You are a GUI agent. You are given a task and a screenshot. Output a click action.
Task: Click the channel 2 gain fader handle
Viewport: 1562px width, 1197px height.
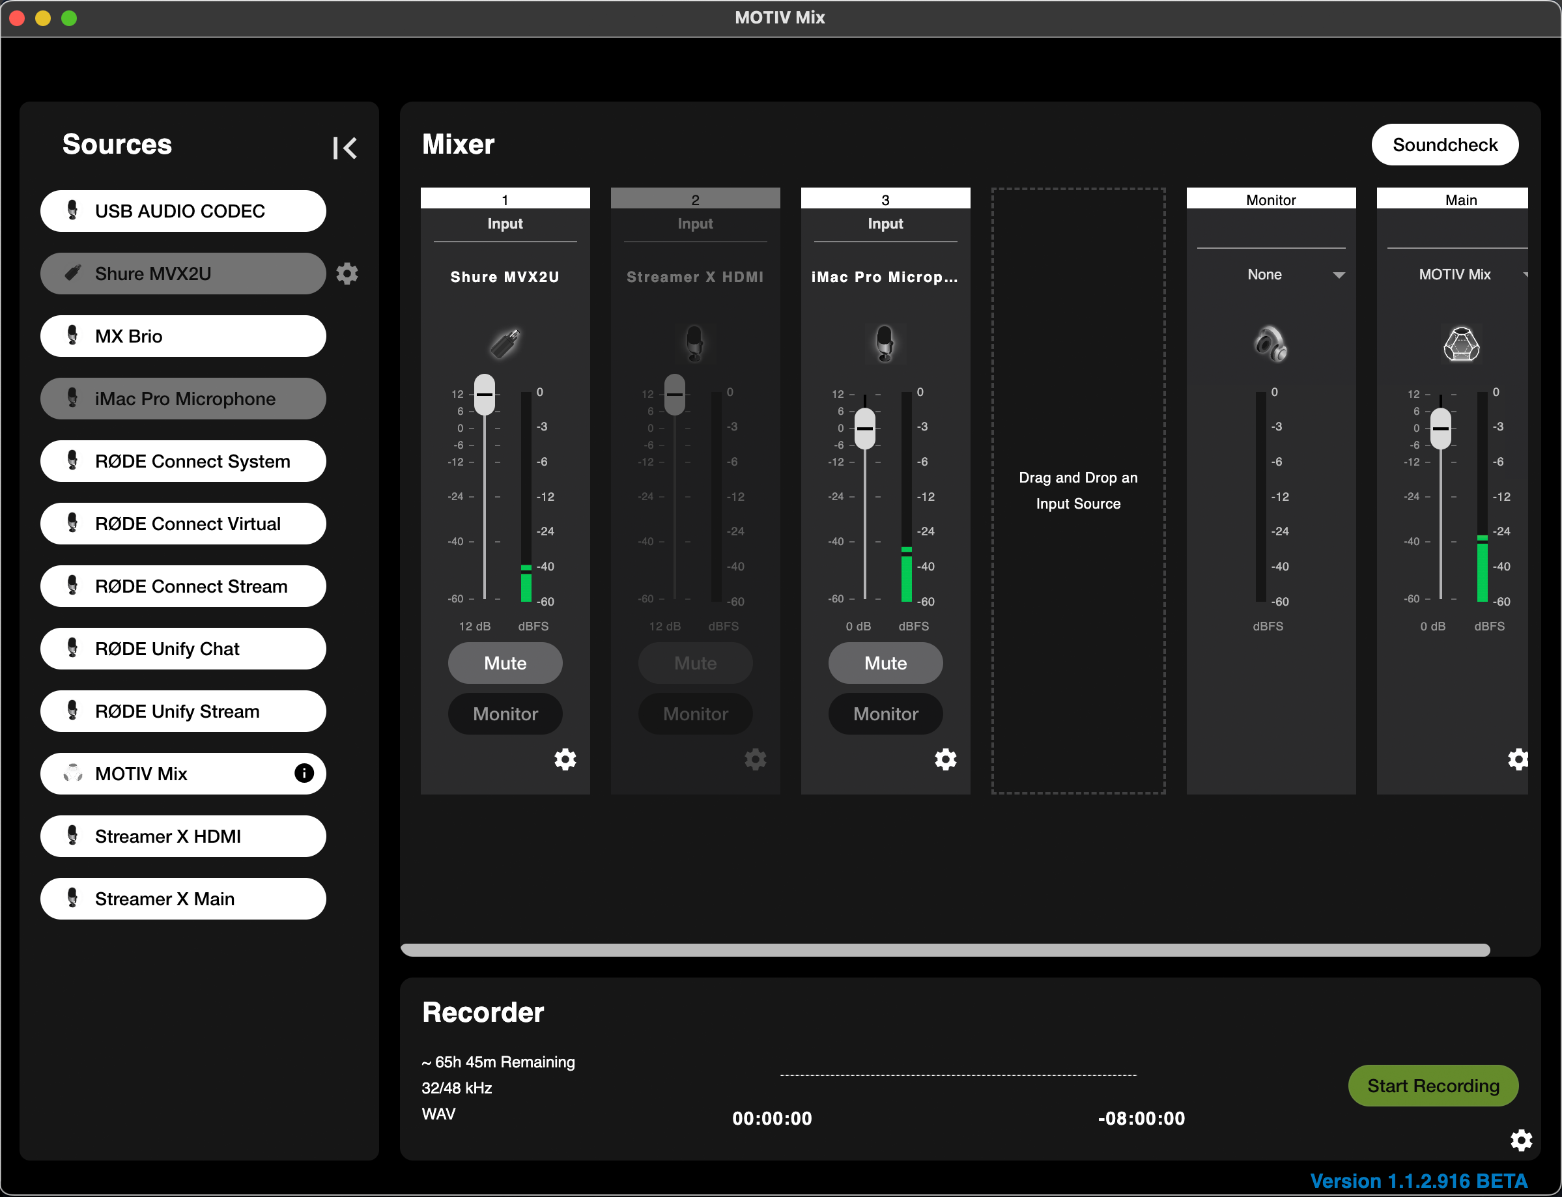point(675,394)
